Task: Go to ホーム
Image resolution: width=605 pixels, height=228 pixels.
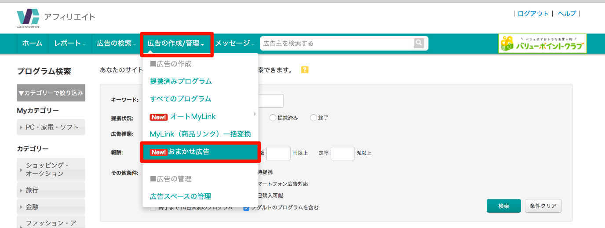Action: [x=32, y=43]
